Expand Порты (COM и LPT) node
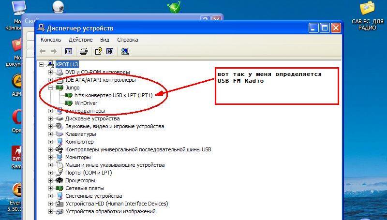Image resolution: width=387 pixels, height=220 pixels. tap(51, 173)
